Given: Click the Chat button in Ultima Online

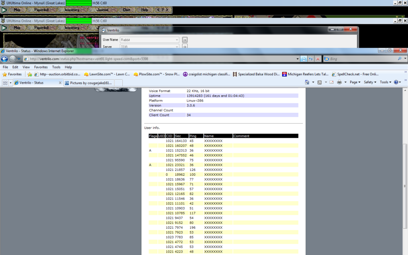Looking at the screenshot, I should point(127,10).
